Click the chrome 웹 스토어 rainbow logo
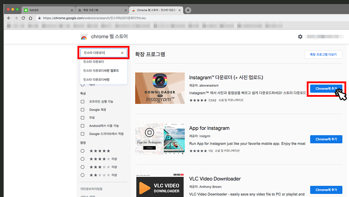This screenshot has width=349, height=197. coord(84,37)
